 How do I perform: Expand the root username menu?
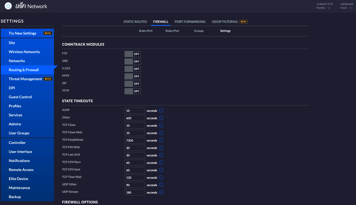tap(346, 8)
